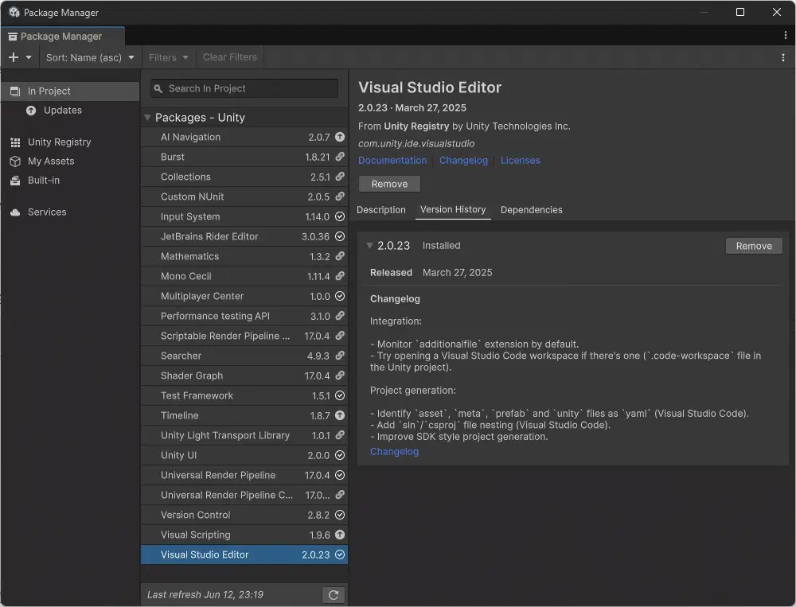Open Unity Registry from the sidebar
This screenshot has height=607, width=796.
(x=14, y=142)
